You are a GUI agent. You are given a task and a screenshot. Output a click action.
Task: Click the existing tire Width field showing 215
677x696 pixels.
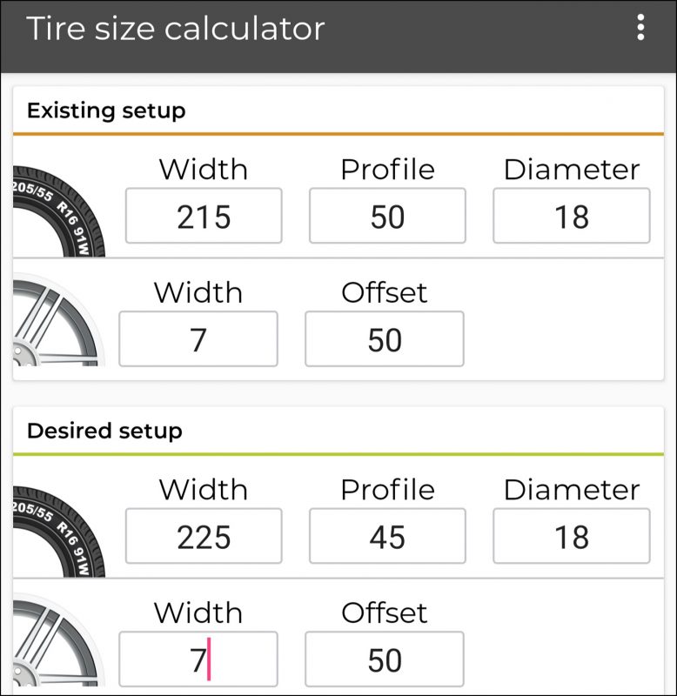[203, 215]
